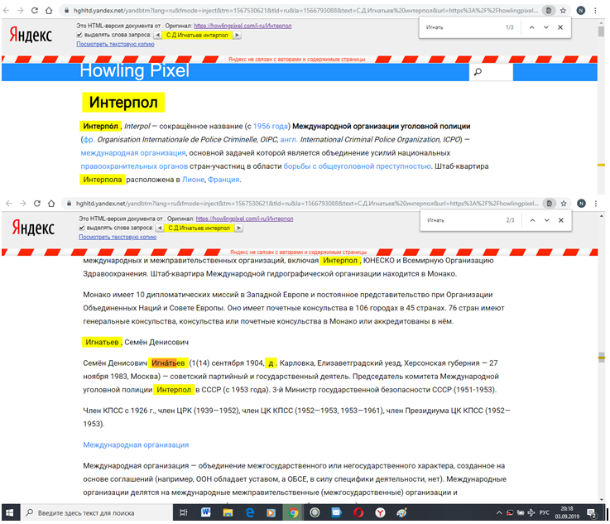Follow the 'Франция' link
Screen dimensions: 610x524
223,180
